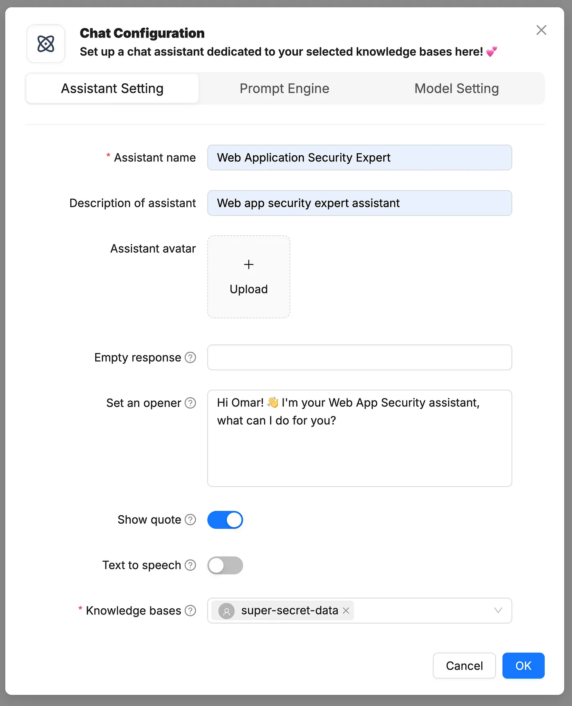Select the Assistant Setting tab
The height and width of the screenshot is (706, 572).
click(112, 89)
